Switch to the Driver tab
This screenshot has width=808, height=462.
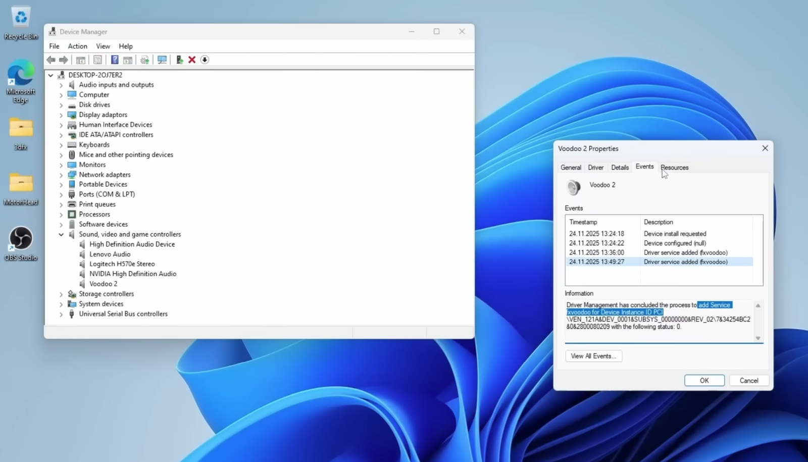tap(595, 168)
